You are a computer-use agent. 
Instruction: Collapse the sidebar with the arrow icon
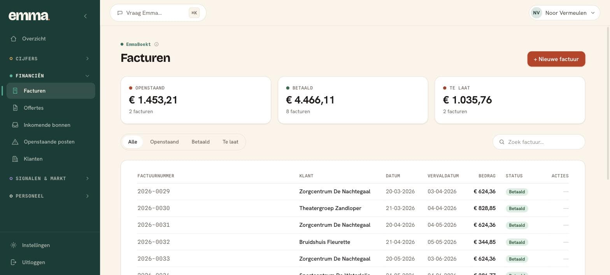[86, 16]
